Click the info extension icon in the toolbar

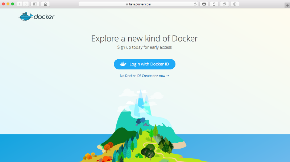(x=235, y=4)
